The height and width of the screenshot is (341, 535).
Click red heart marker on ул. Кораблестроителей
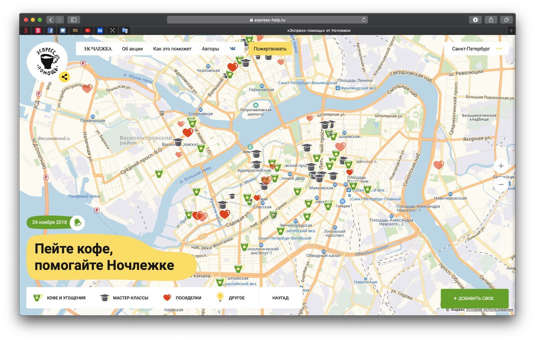click(x=87, y=88)
